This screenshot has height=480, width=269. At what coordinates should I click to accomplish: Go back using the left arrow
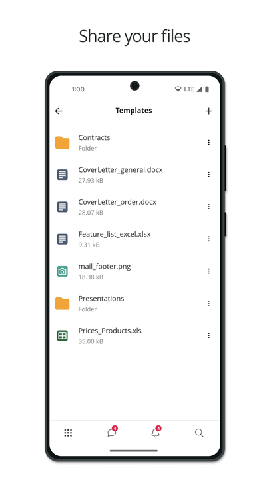point(59,111)
